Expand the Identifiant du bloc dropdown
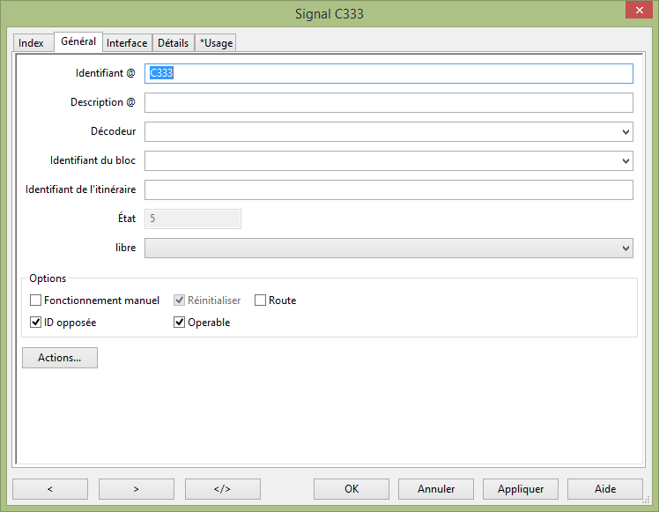This screenshot has height=512, width=659. (626, 161)
